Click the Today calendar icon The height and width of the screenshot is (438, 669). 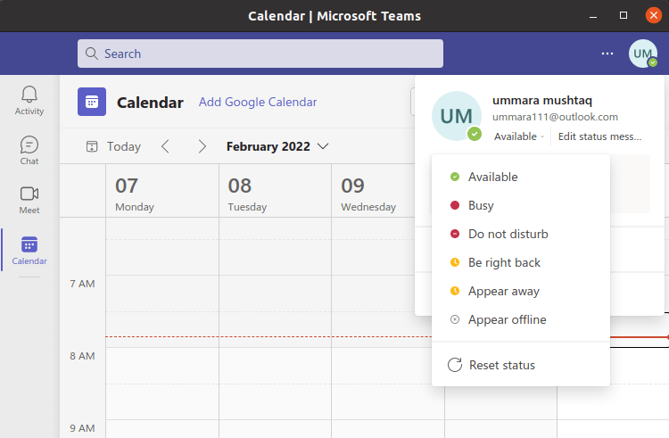92,146
